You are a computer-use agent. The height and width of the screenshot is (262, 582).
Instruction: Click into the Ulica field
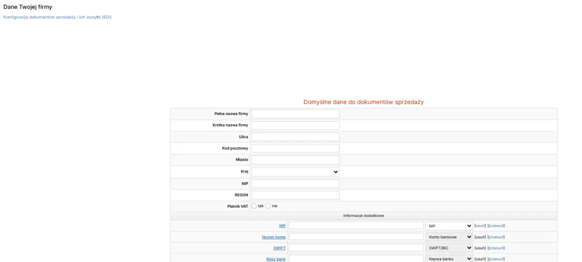click(x=295, y=137)
